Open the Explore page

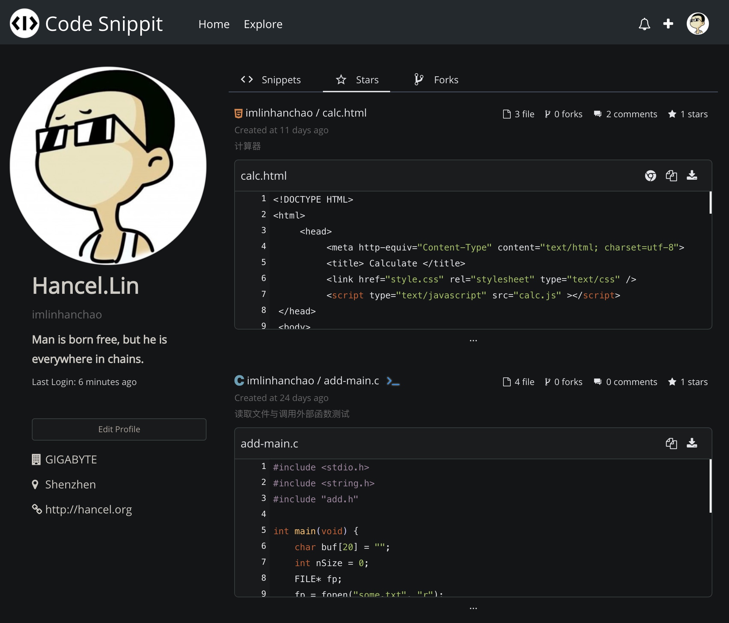click(x=263, y=24)
